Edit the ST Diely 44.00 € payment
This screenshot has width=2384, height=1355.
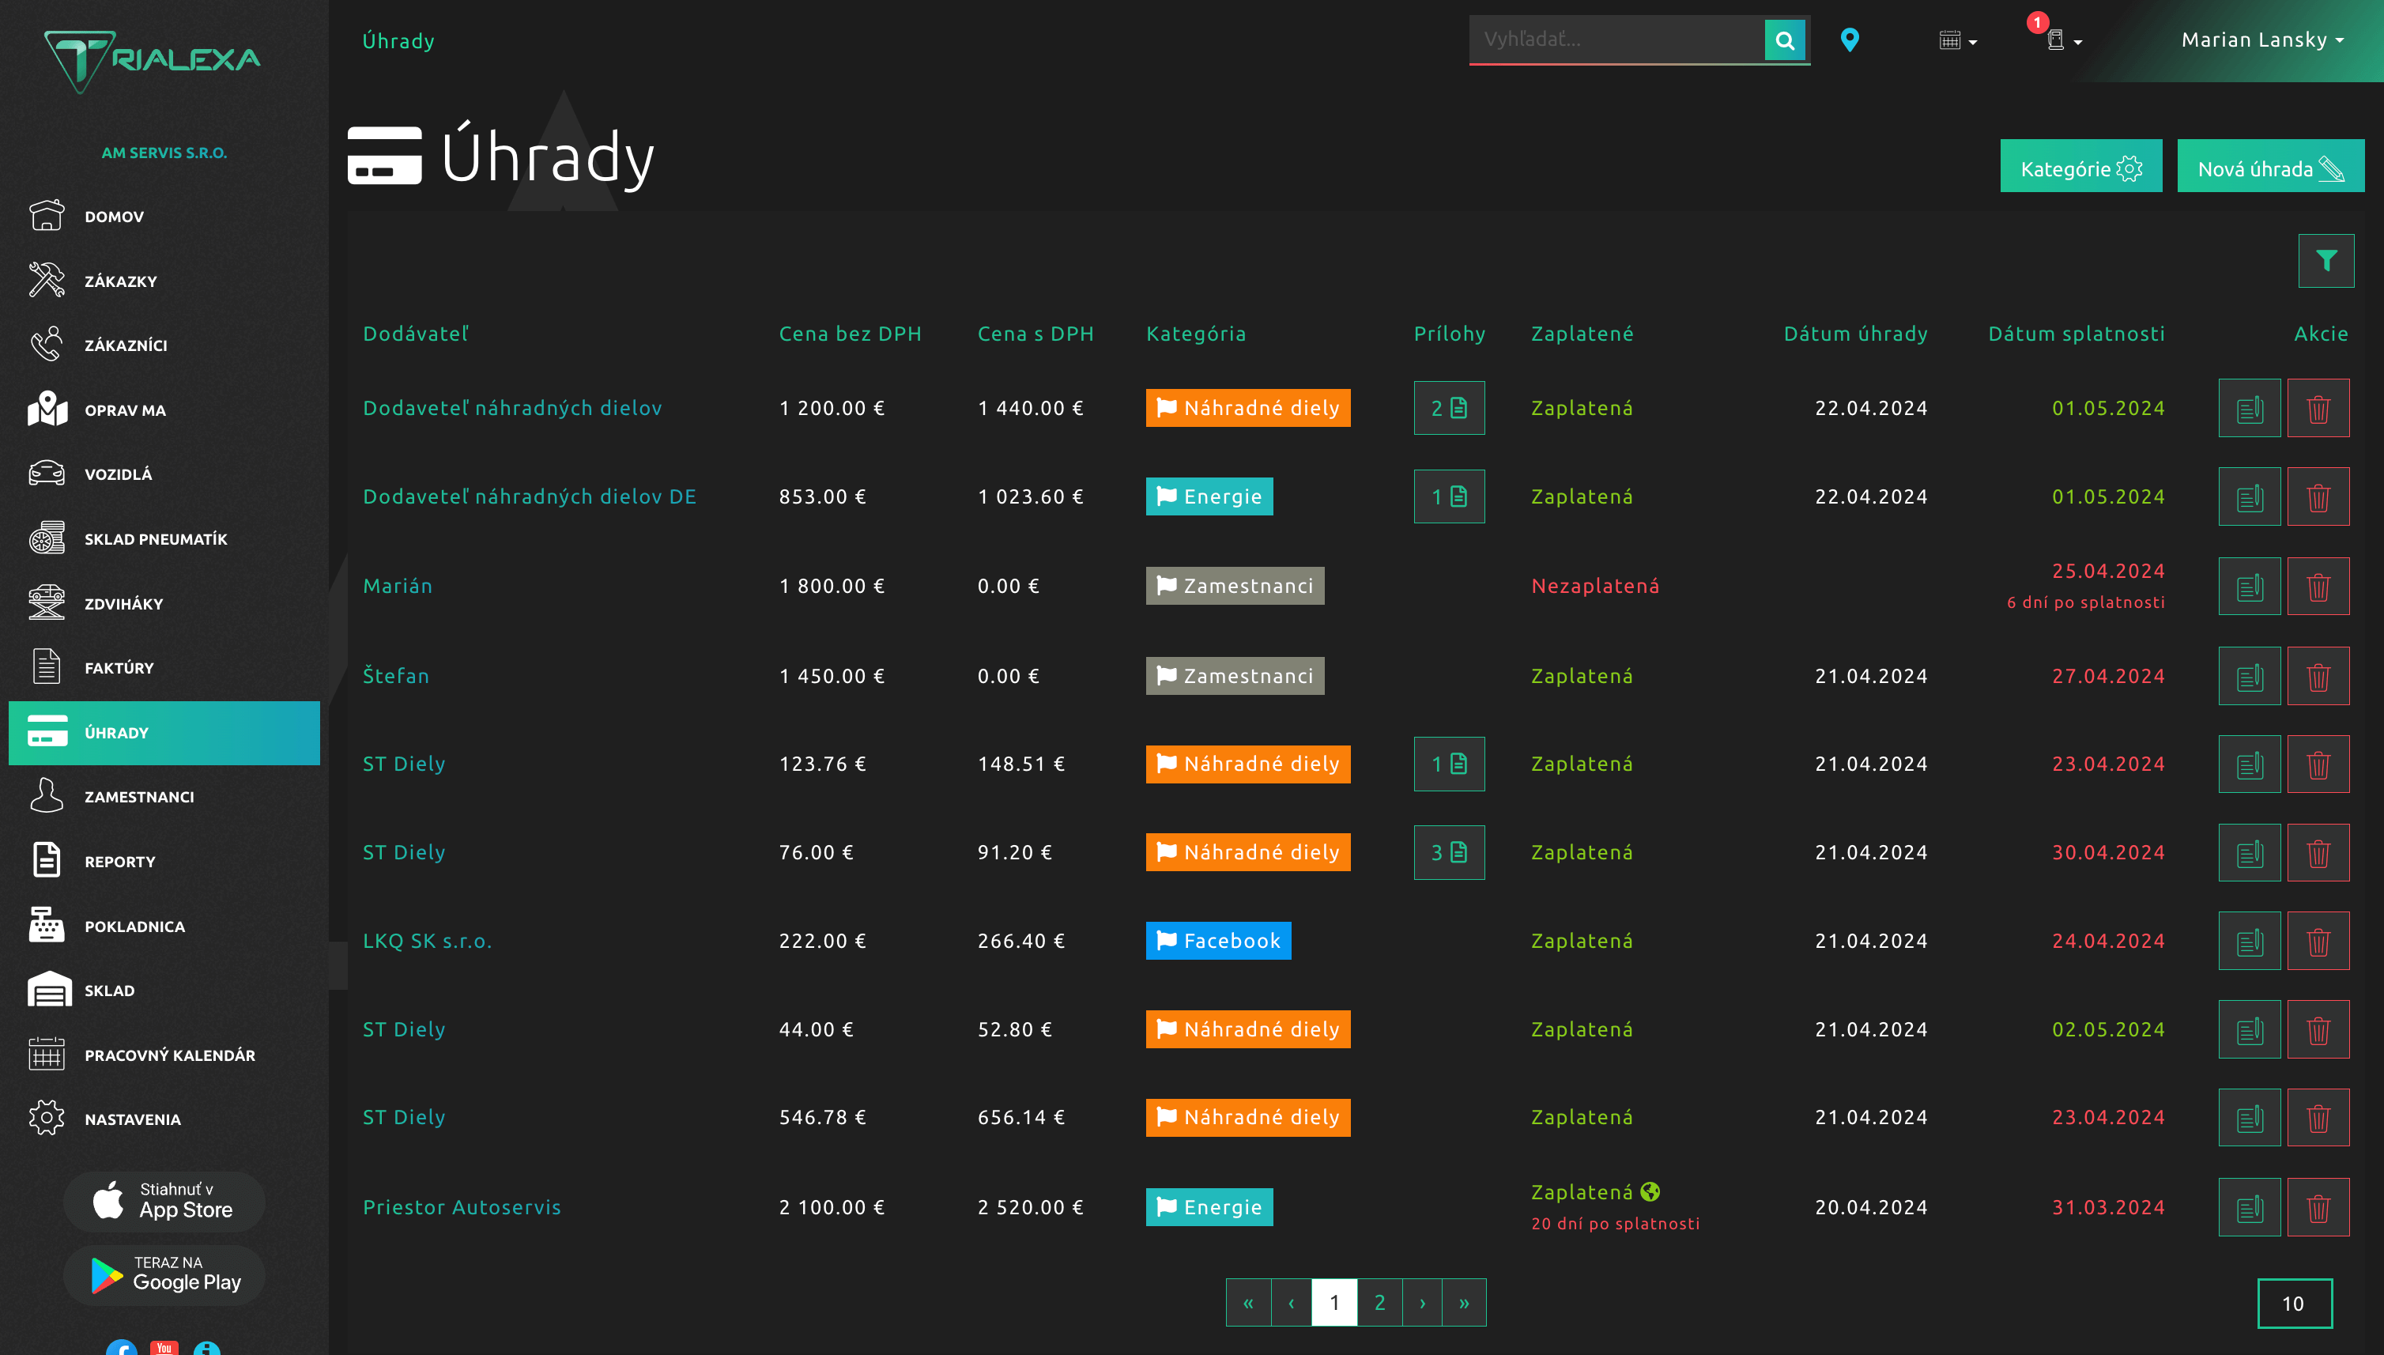pos(2249,1029)
